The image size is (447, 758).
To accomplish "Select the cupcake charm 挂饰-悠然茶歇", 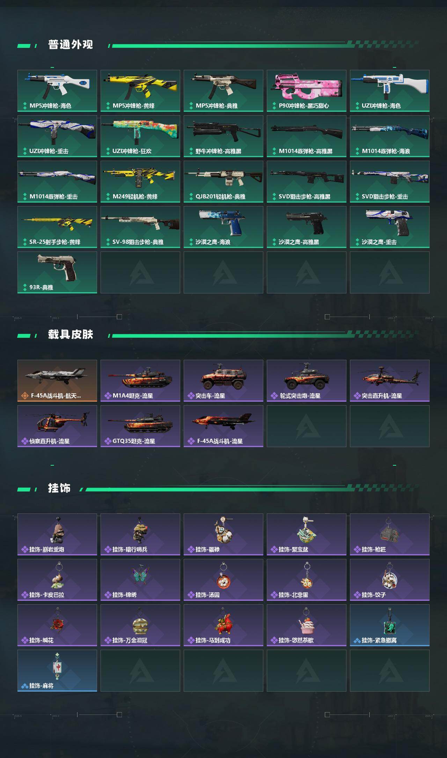I will pos(307,625).
